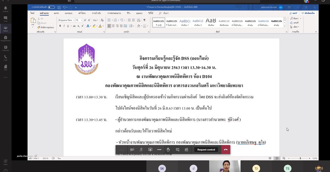Click the Request control button
The image size is (330, 172).
coord(206,150)
